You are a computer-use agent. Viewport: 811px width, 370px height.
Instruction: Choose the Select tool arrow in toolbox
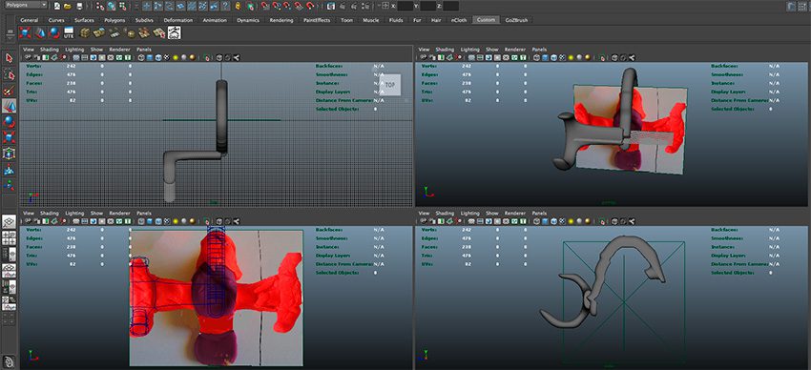click(x=9, y=57)
